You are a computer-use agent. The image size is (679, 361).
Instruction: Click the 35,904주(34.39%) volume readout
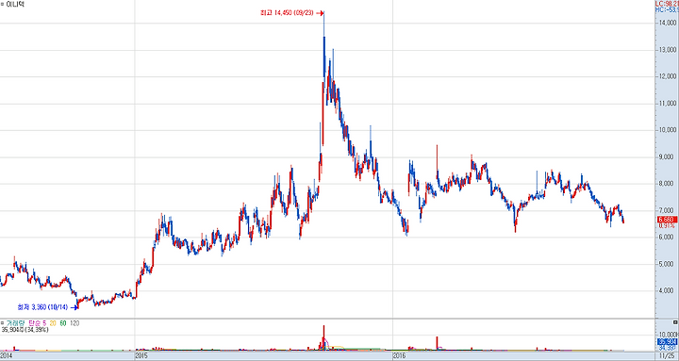click(25, 330)
